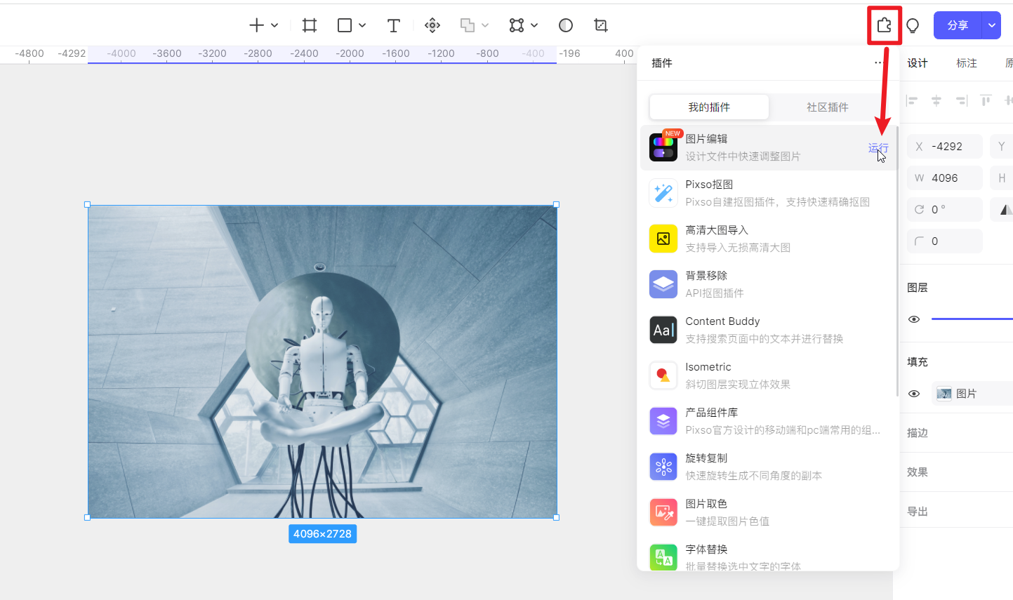
Task: Open the 插件 panel three-dot menu
Action: pos(878,63)
